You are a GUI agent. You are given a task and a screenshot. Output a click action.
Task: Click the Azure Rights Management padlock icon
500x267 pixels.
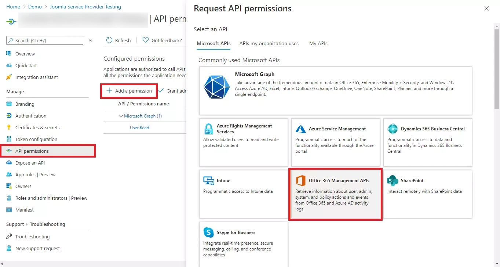208,129
